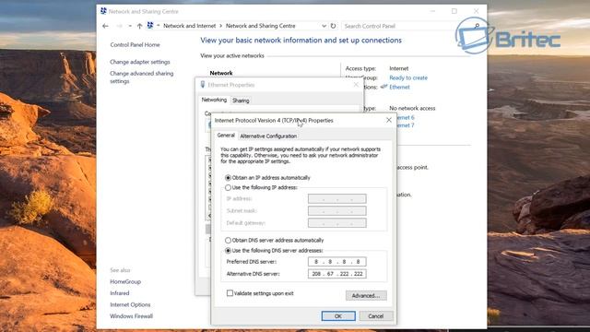This screenshot has width=590, height=332.
Task: Open Change advanced sharing settings
Action: 141,77
